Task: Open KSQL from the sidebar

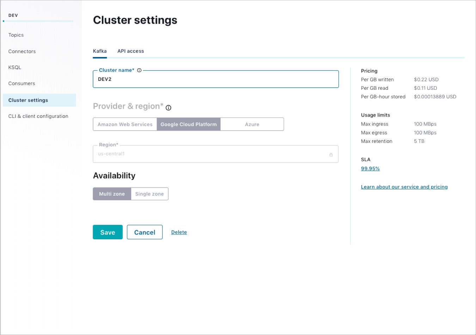Action: coord(15,67)
